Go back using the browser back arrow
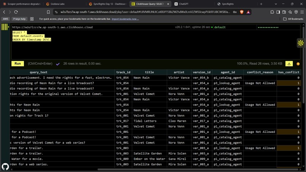This screenshot has width=306, height=172. [x=4, y=12]
